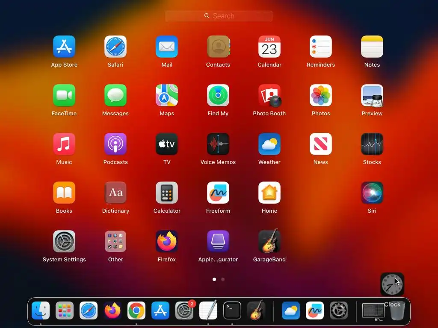
Task: Open TextEdit from the Dock
Action: [x=208, y=310]
